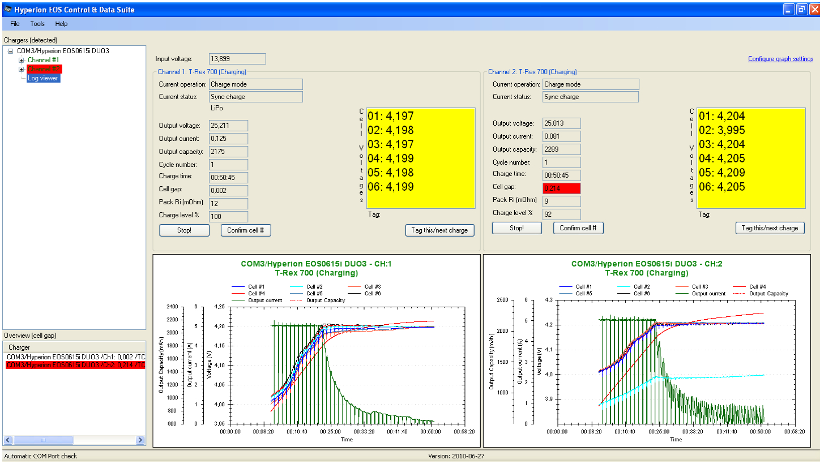820x464 pixels.
Task: Click Channel 2 Charge time field 00:50:45
Action: pos(561,175)
